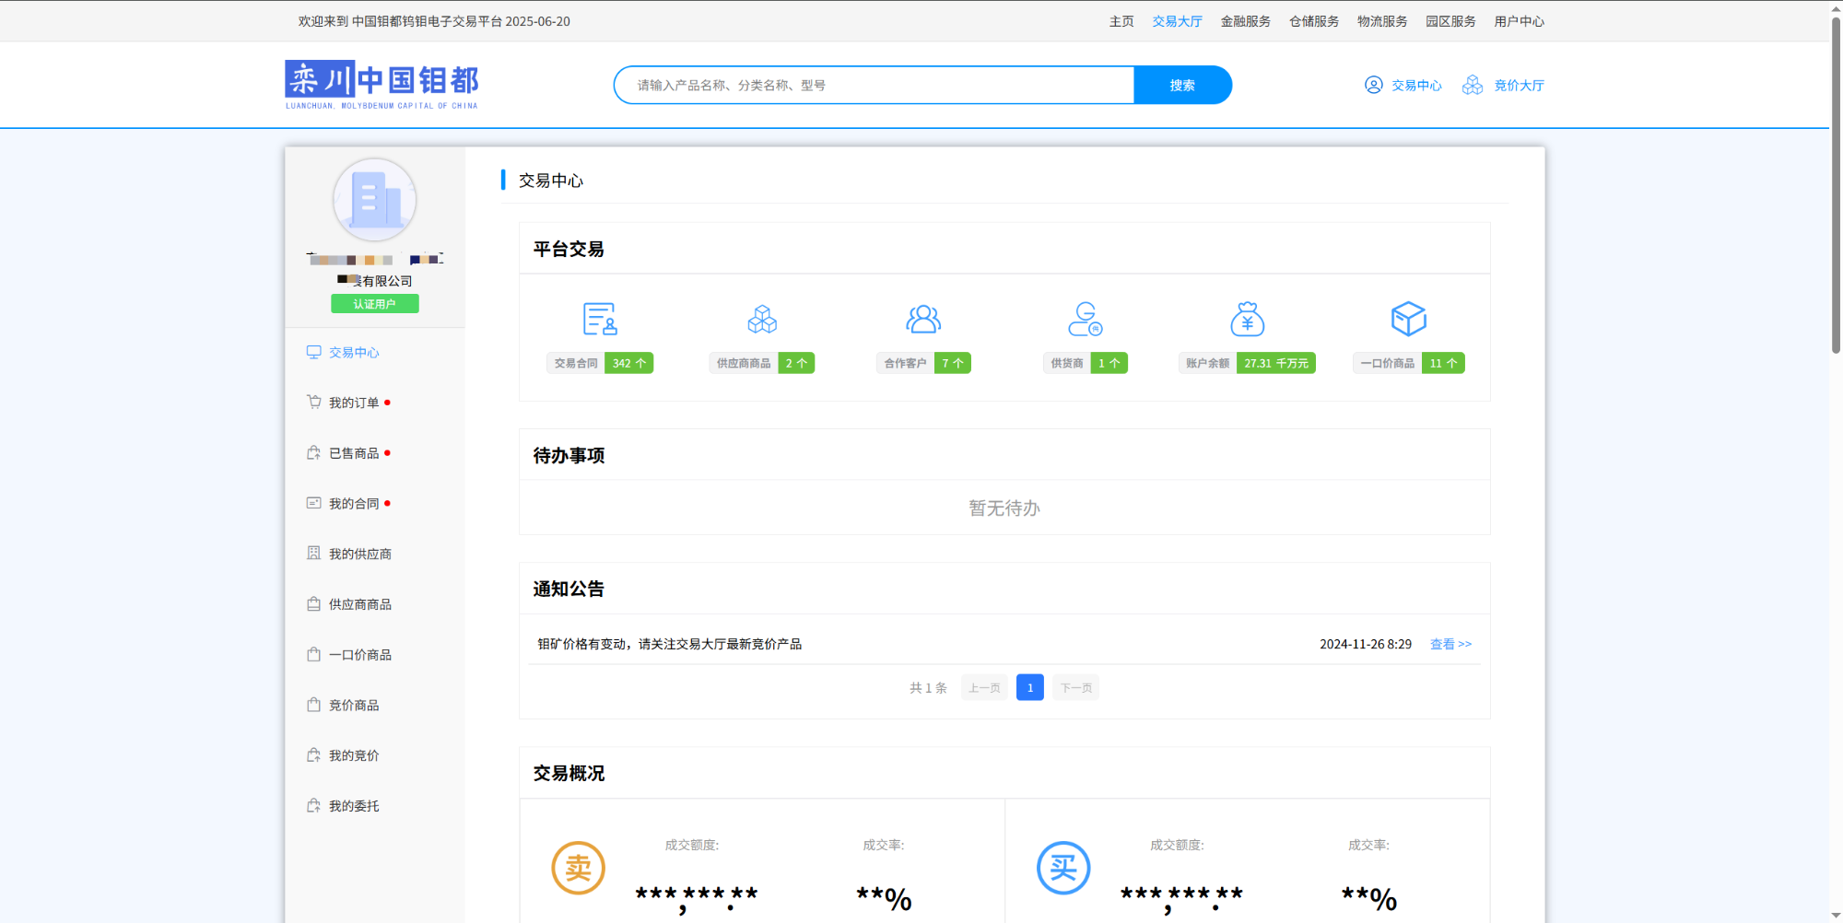Click the 交易合同 contract document icon
This screenshot has height=923, width=1843.
(599, 319)
